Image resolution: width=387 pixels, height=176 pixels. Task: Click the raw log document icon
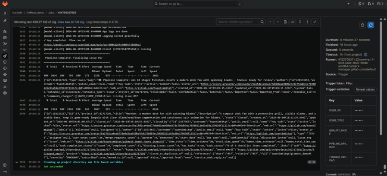pyautogui.click(x=285, y=22)
